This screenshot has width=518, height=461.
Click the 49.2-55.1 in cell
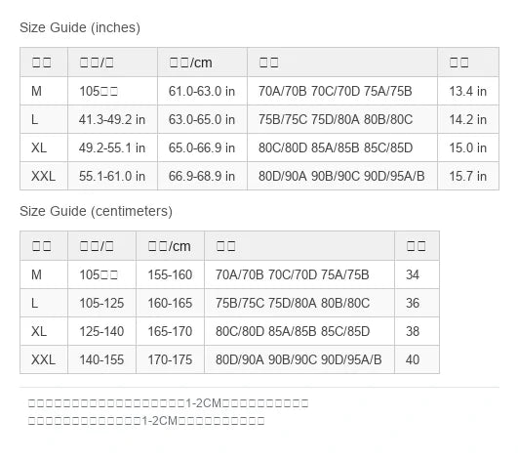click(x=112, y=147)
